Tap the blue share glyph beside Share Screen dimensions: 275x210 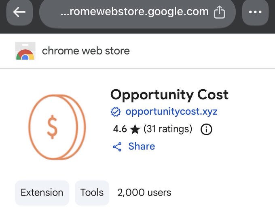pos(117,147)
